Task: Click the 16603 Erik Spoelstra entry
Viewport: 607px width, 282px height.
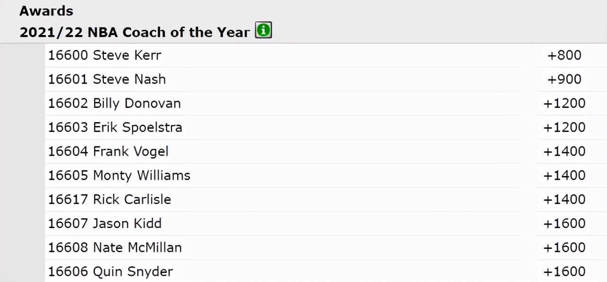Action: point(115,128)
